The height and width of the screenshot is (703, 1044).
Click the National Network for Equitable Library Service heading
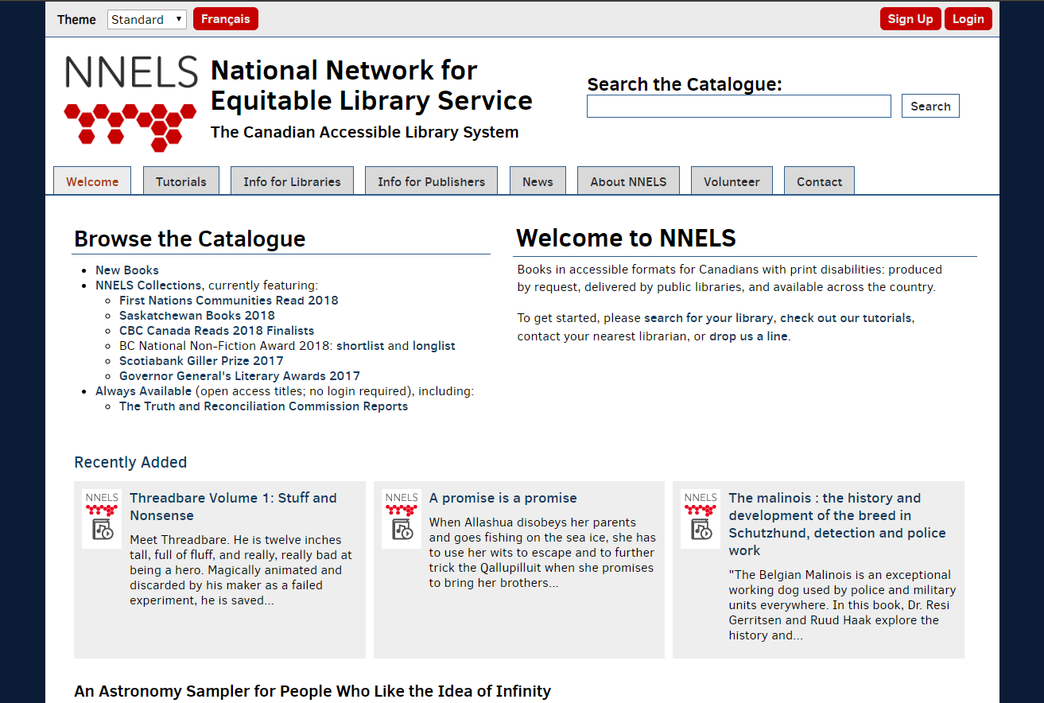[x=371, y=86]
